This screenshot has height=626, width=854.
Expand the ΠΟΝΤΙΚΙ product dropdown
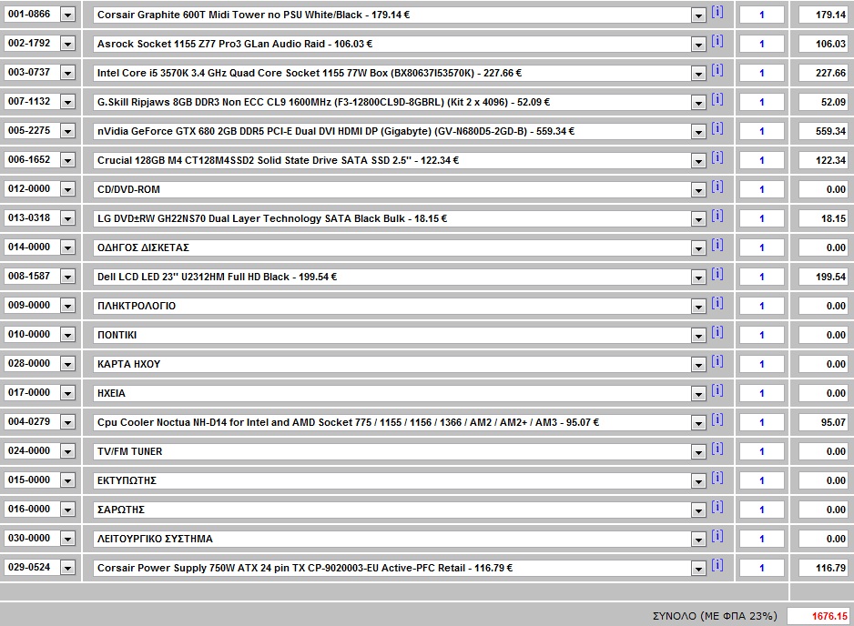[x=698, y=336]
